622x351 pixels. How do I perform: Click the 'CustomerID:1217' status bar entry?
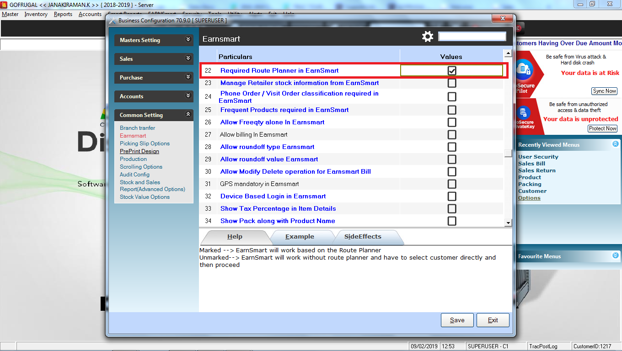pos(592,346)
